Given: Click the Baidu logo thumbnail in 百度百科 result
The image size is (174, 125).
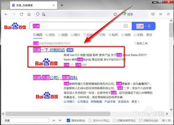Looking at the screenshot, I should click(x=47, y=95).
